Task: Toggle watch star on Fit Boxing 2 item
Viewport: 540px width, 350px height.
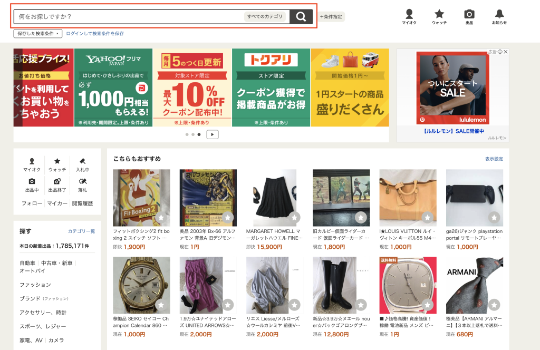Action: (x=161, y=218)
